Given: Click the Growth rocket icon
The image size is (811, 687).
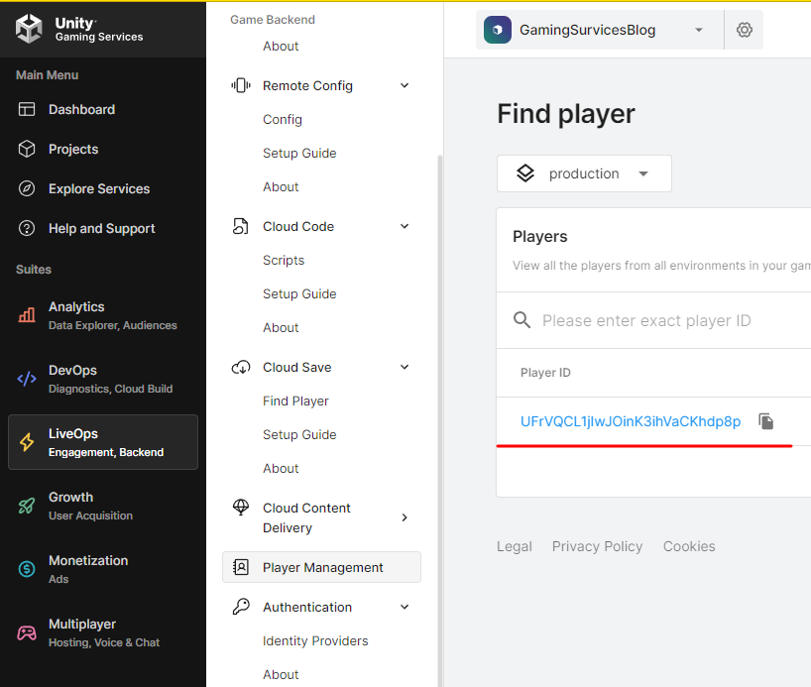Looking at the screenshot, I should (27, 506).
